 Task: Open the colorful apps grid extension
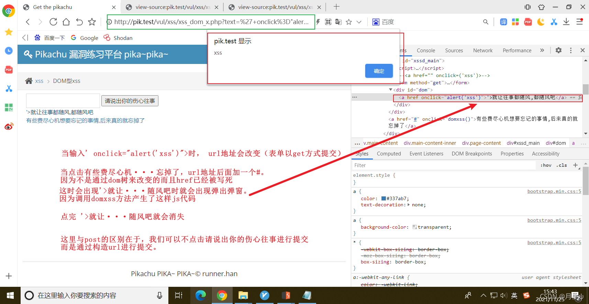(515, 22)
